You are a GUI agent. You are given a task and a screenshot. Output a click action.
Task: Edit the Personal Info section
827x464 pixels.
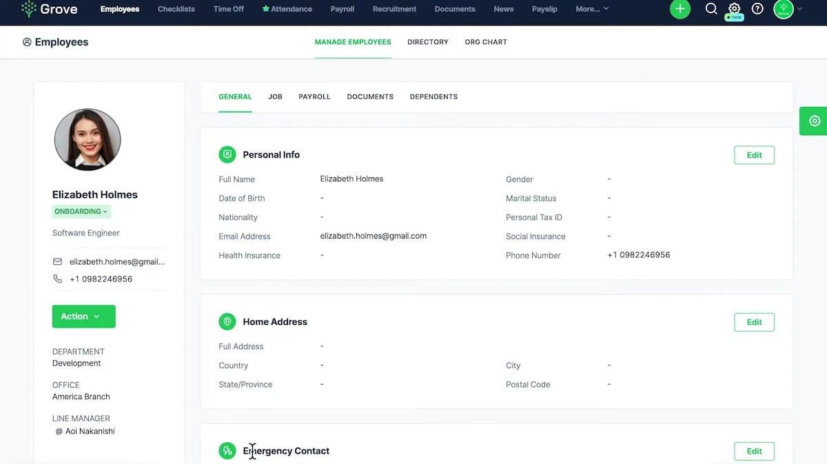coord(754,155)
